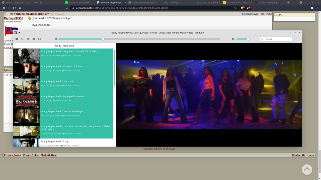Click the In My Arms Instead thumbnail

(x=26, y=56)
